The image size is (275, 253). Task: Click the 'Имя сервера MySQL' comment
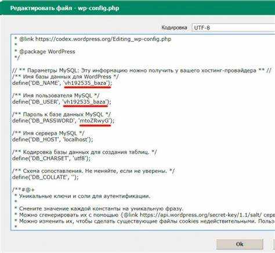tap(48, 133)
